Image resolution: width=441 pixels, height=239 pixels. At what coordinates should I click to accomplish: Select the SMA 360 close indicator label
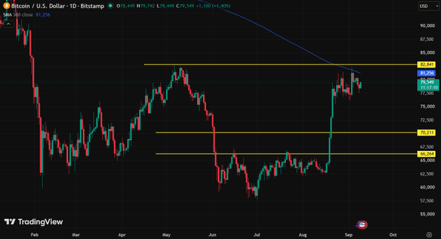point(18,15)
